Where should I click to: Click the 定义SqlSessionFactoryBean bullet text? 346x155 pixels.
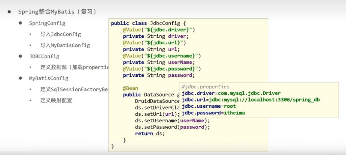coord(74,89)
